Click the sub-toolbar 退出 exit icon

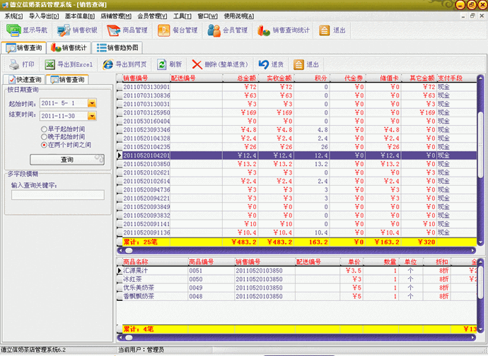(298, 64)
